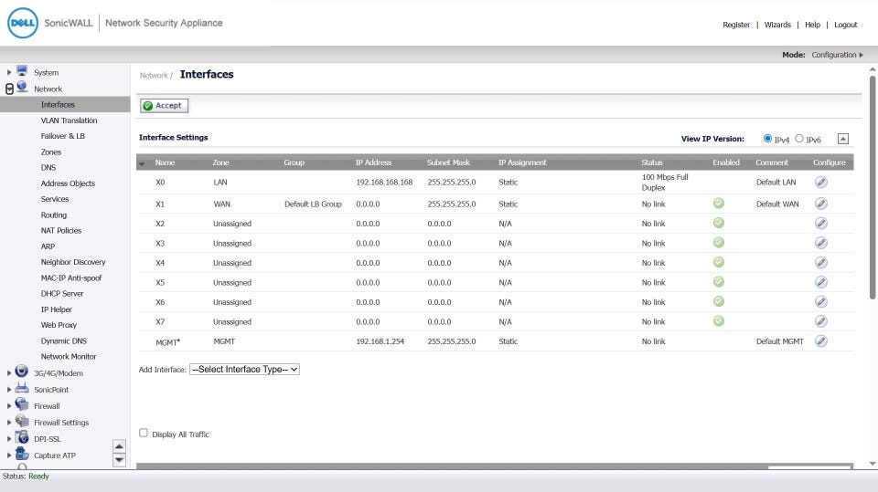Open the Failover & LB page

pyautogui.click(x=63, y=136)
